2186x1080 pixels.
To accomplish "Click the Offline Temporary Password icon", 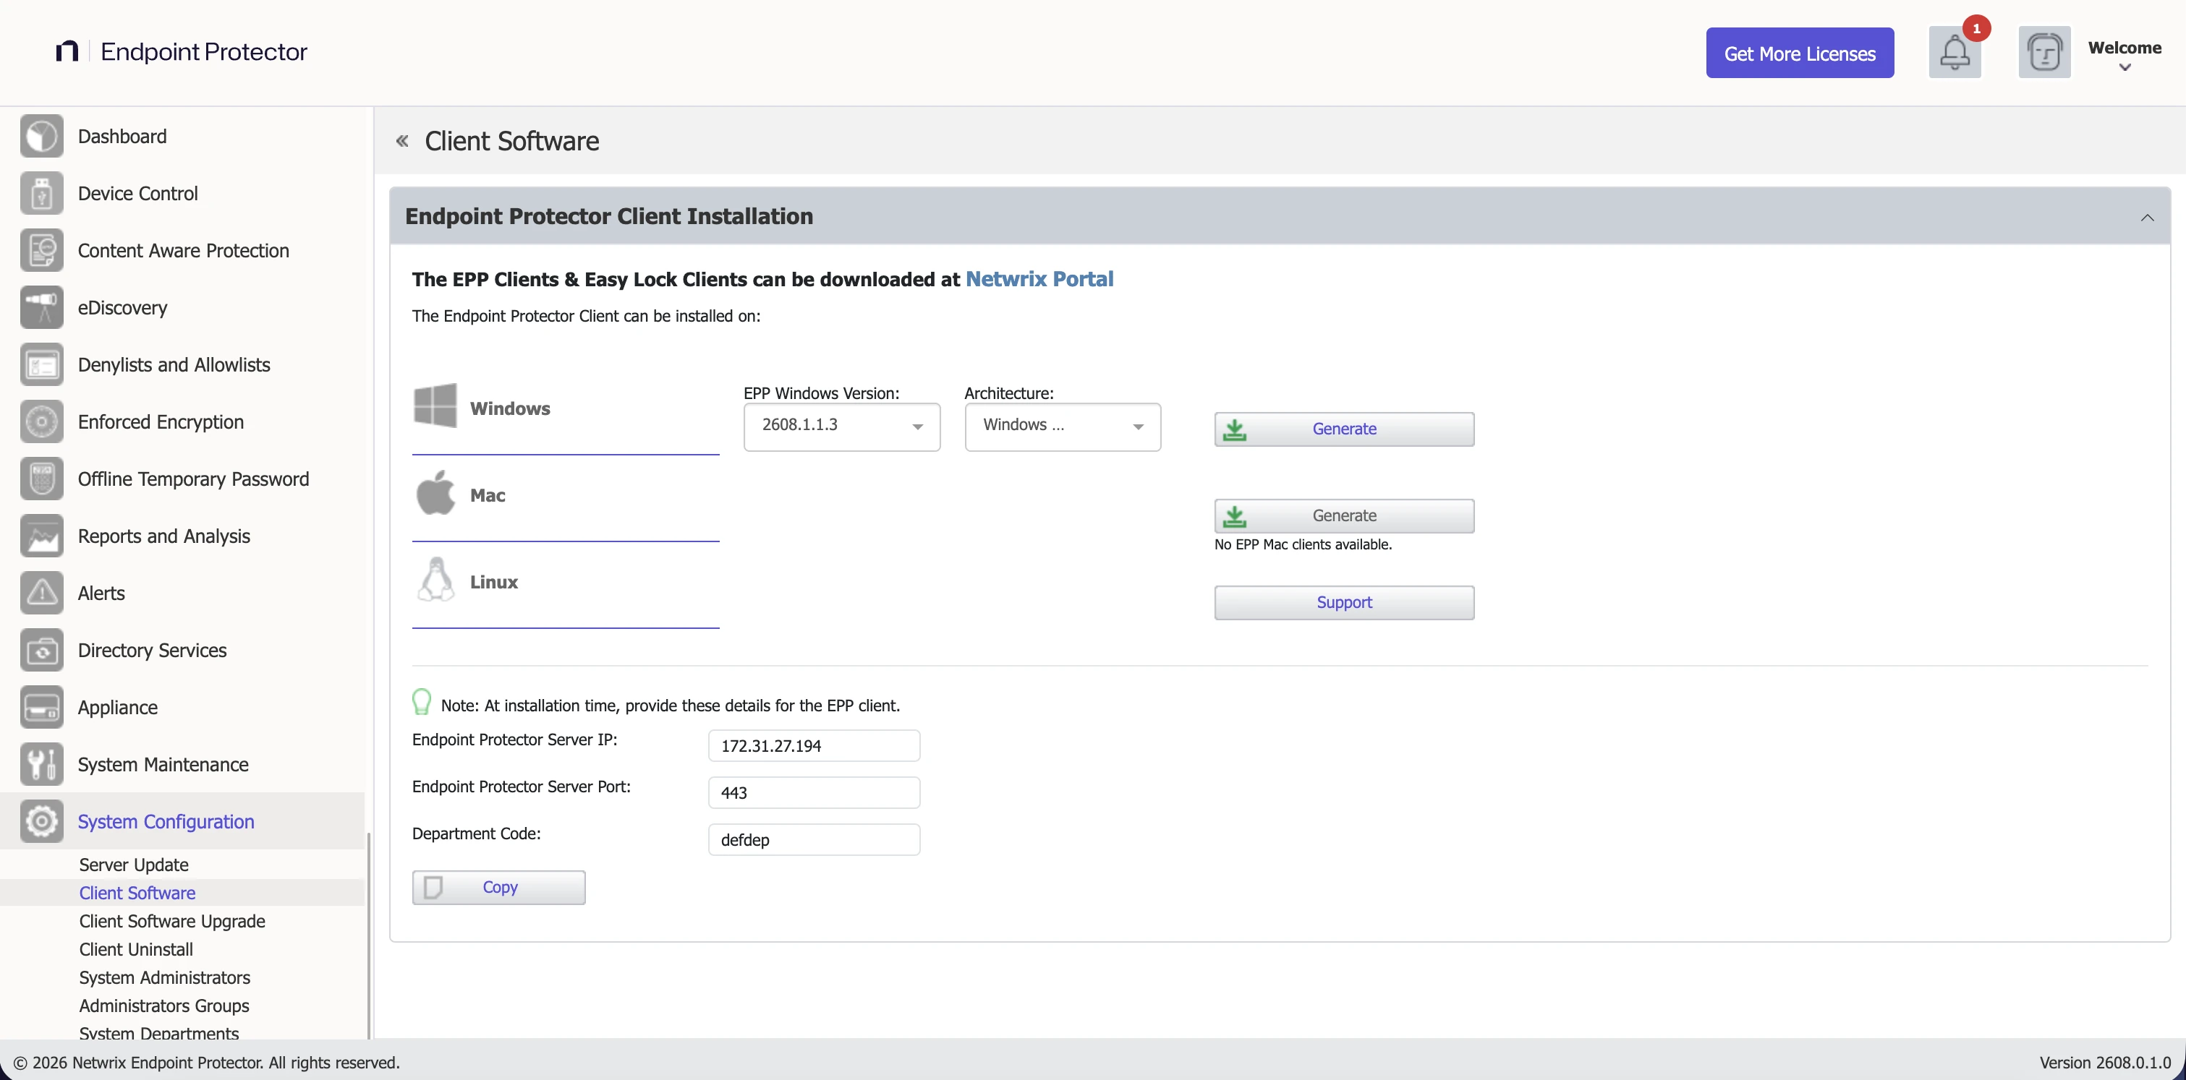I will click(41, 479).
